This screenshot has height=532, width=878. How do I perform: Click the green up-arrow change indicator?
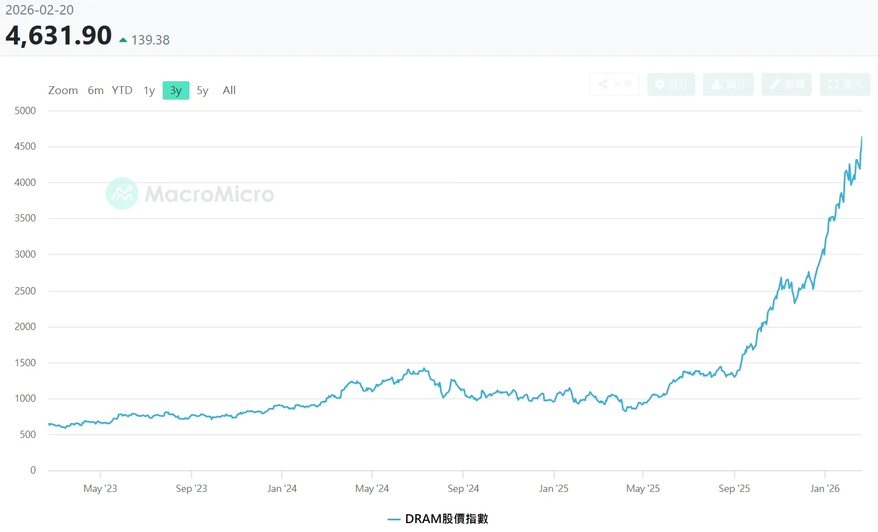point(123,40)
